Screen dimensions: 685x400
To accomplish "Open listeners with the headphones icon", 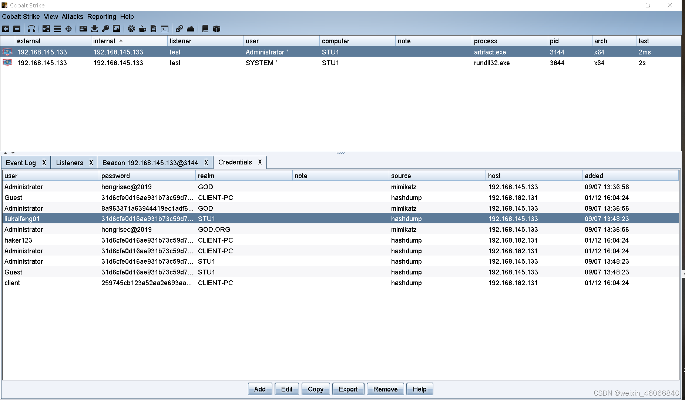I will 31,29.
